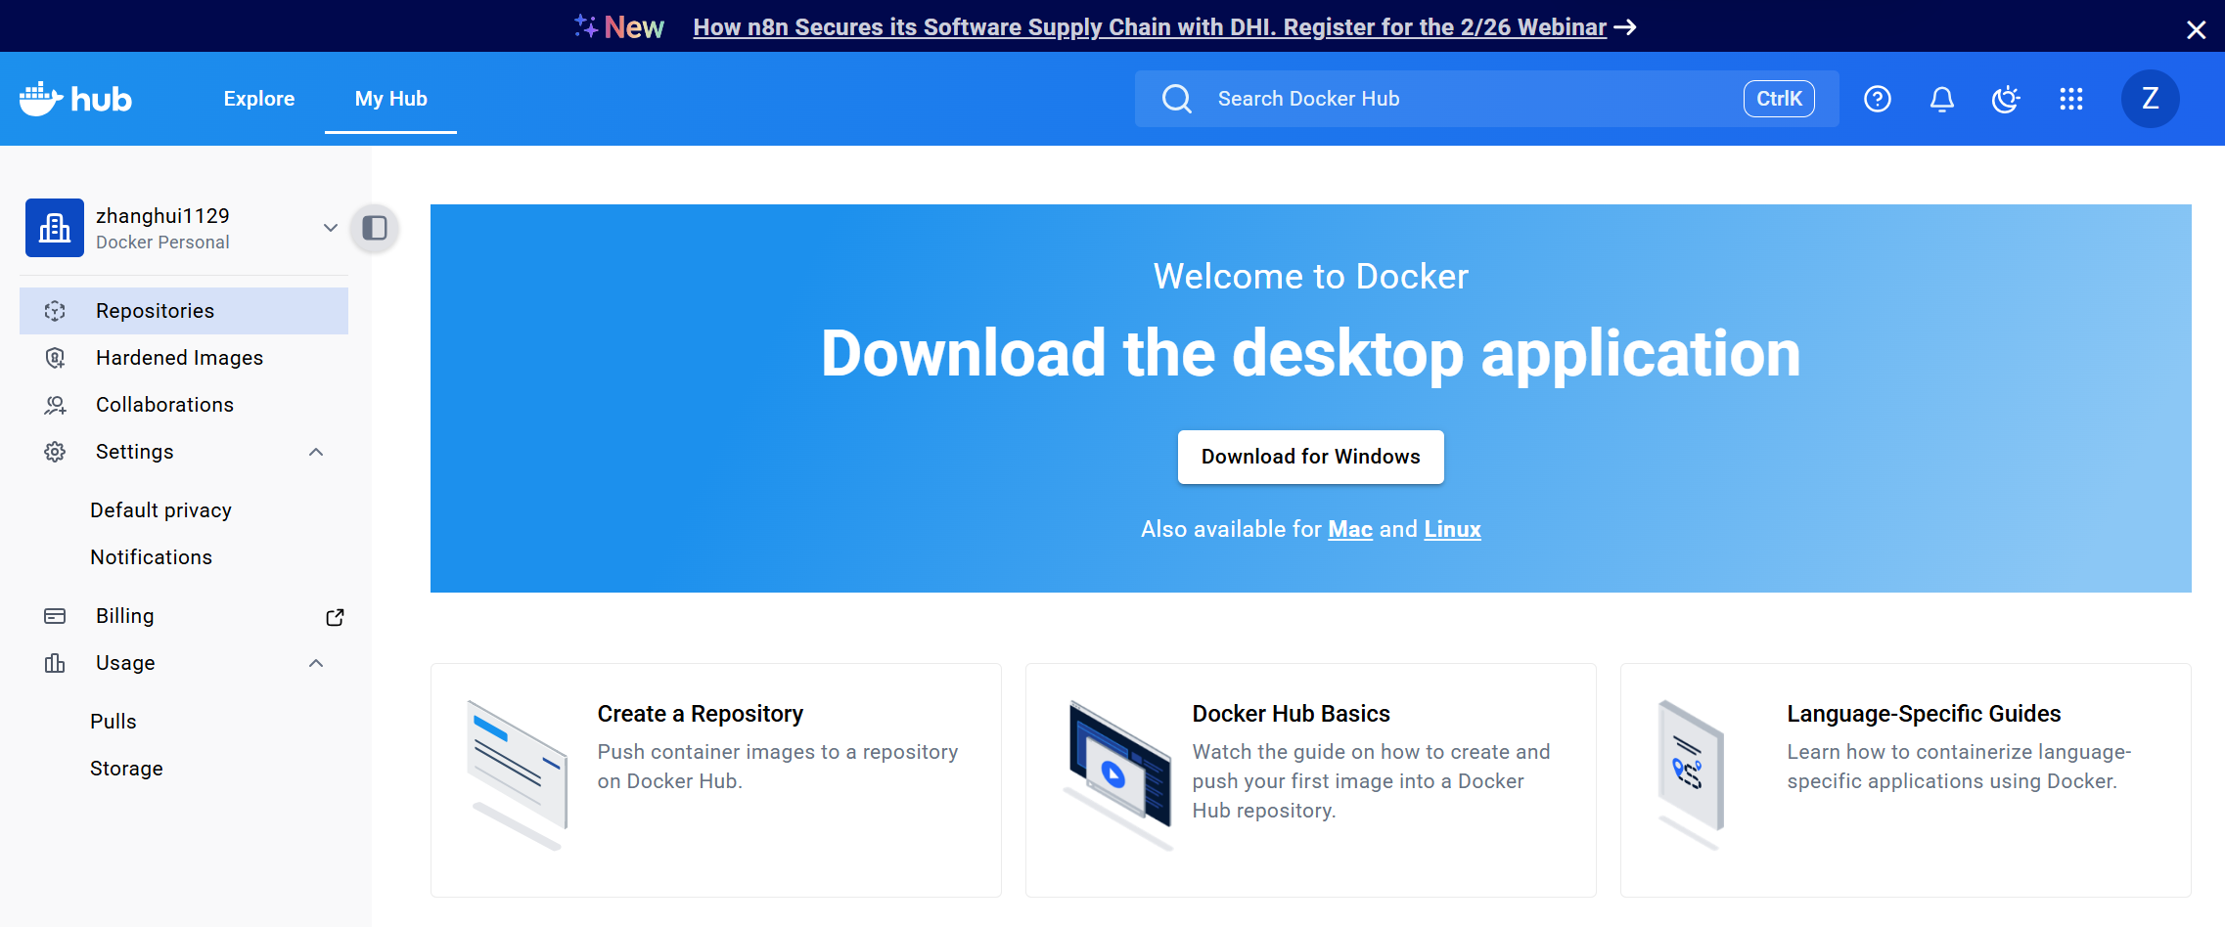Click the Settings gear icon

[x=55, y=452]
